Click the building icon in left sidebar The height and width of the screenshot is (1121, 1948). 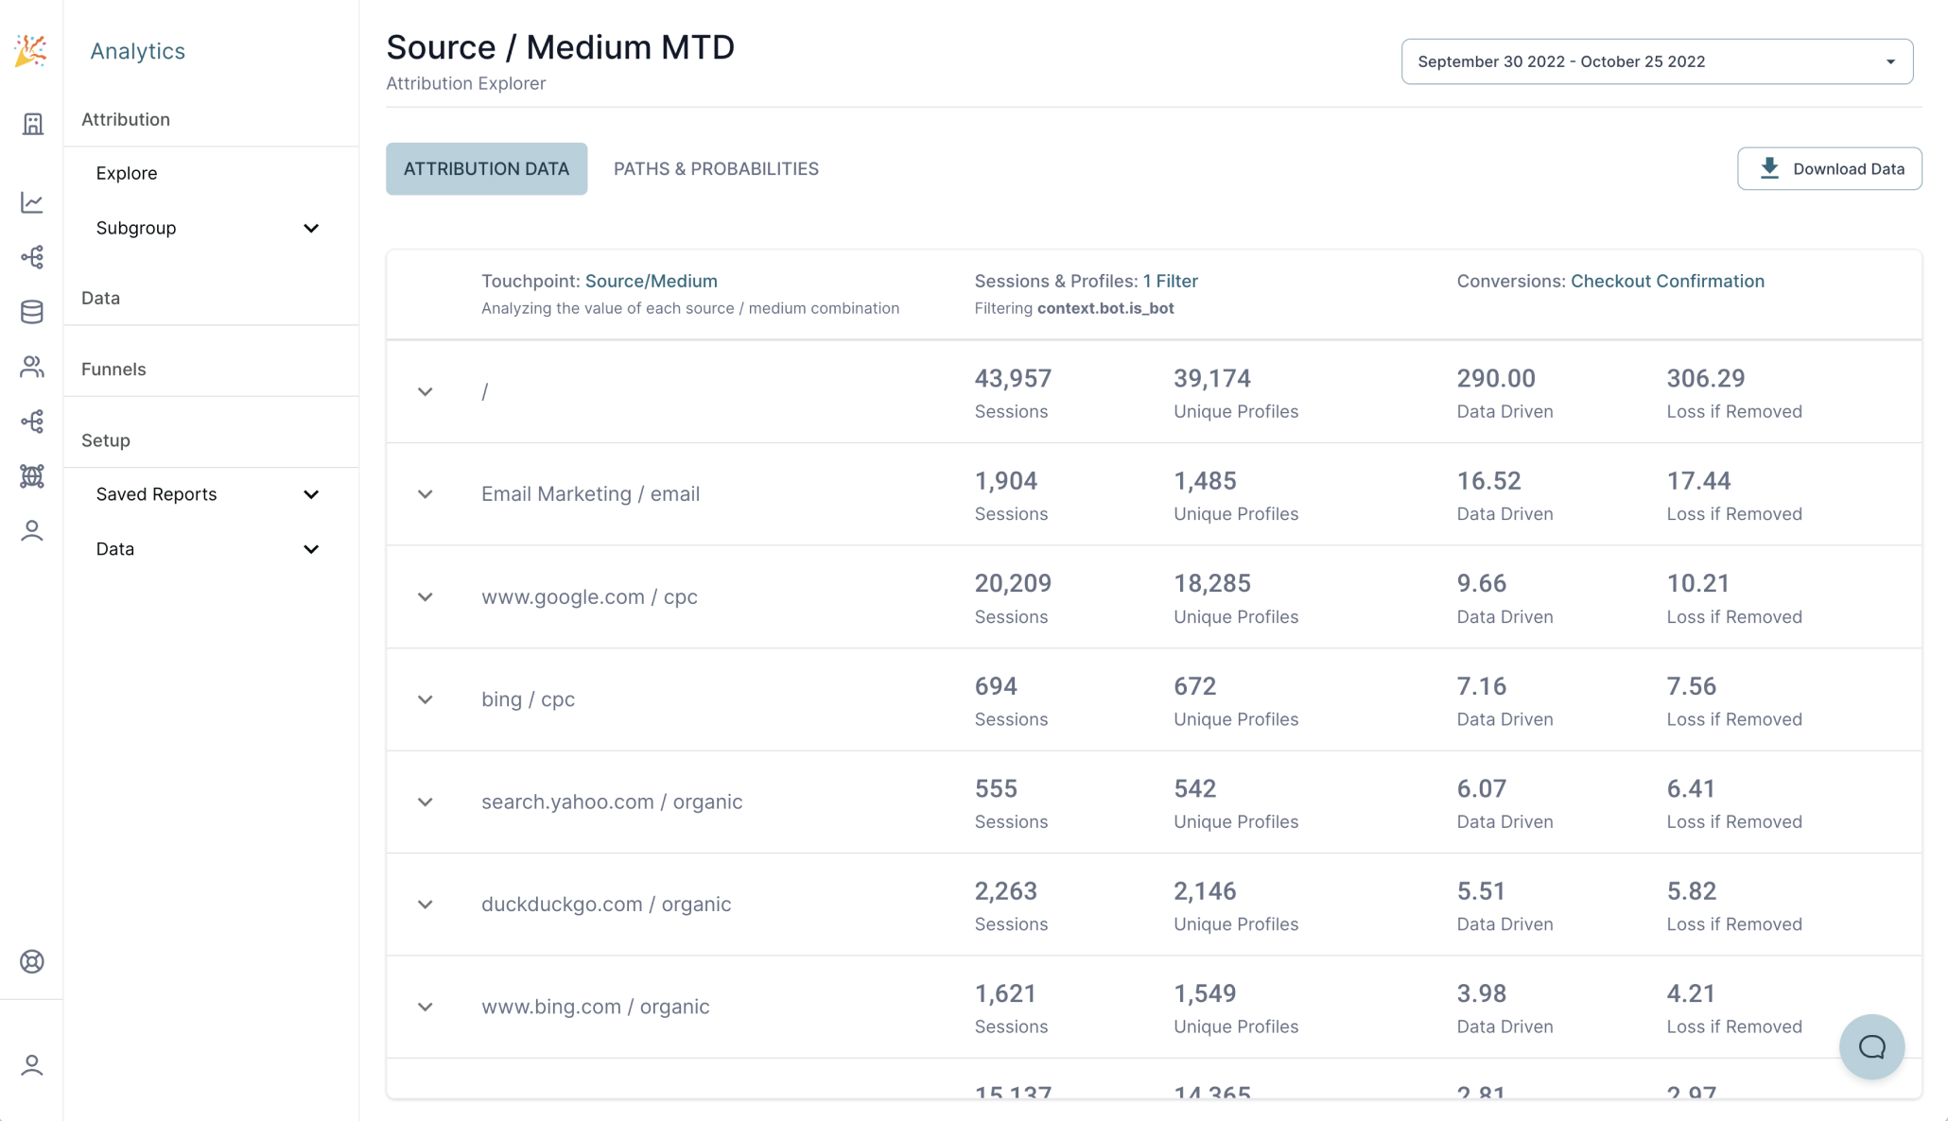(32, 124)
